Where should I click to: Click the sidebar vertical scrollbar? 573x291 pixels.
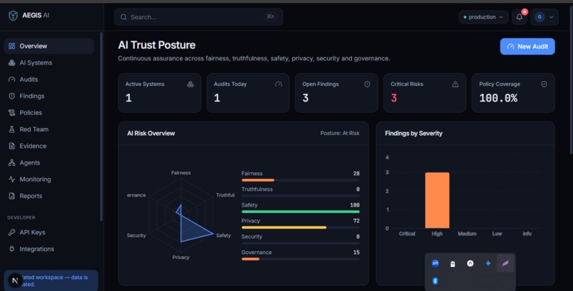coord(101,126)
